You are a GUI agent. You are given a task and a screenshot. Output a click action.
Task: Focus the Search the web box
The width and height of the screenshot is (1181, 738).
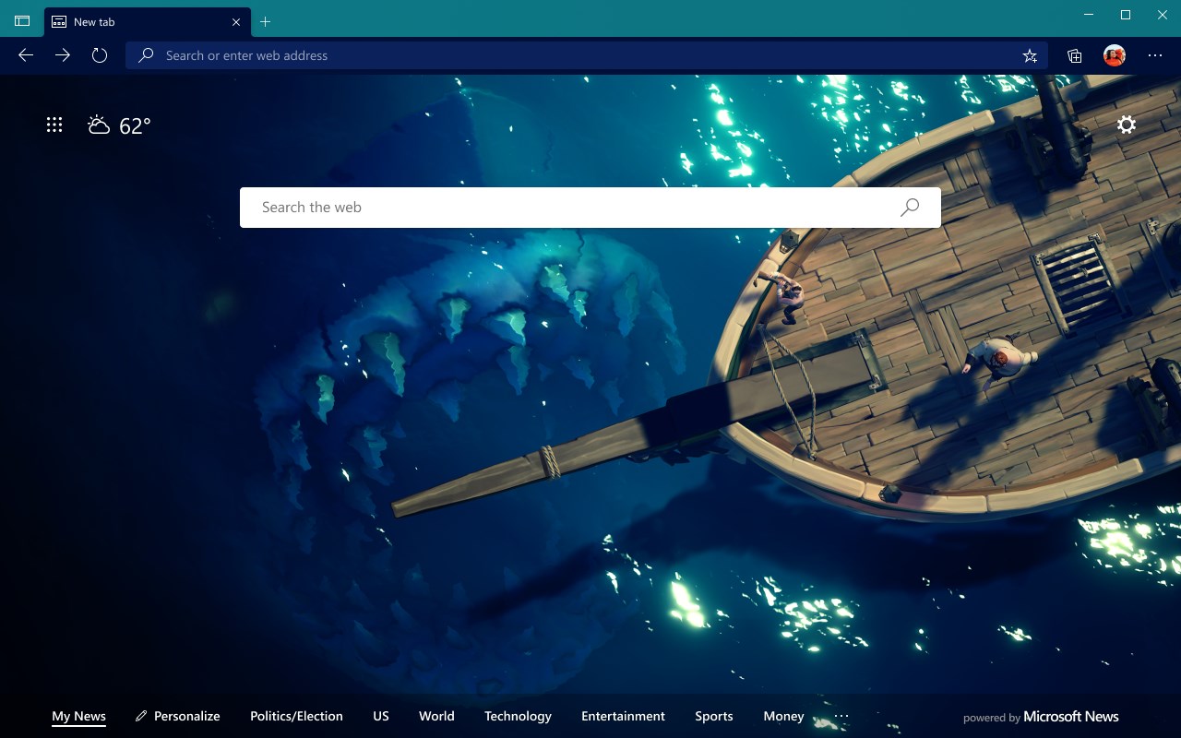click(590, 208)
